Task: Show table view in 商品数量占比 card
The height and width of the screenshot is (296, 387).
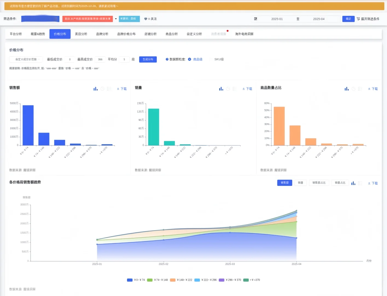Action: [360, 89]
